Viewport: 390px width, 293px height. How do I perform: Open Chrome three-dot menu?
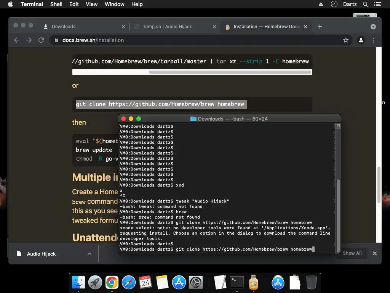click(373, 40)
